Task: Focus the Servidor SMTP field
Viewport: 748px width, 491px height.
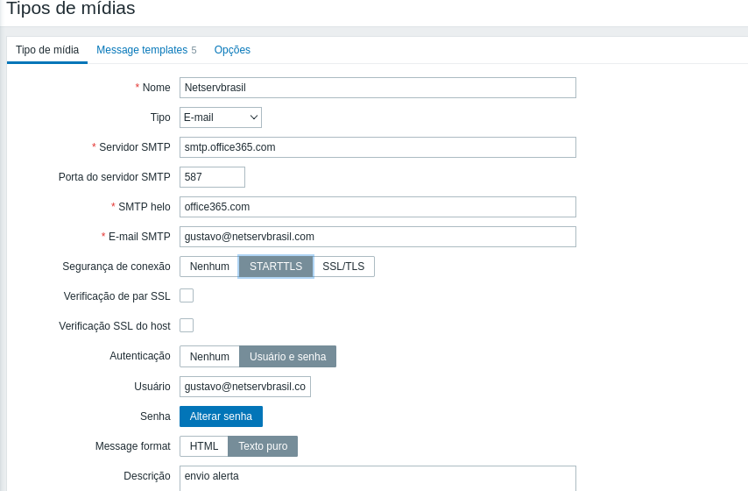Action: pos(378,147)
